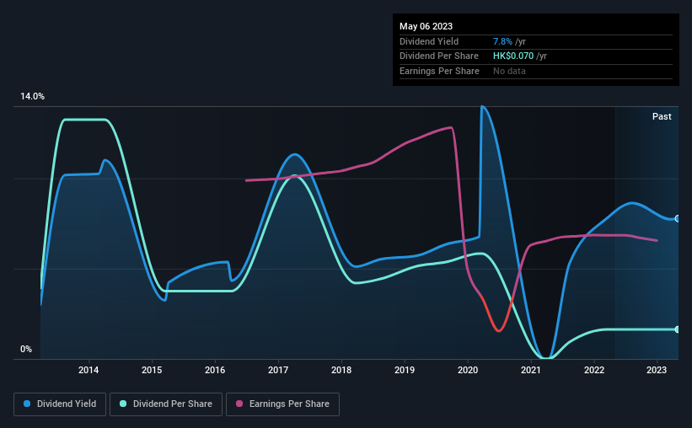The image size is (692, 428).
Task: Click the red dip of the earnings line
Action: (x=498, y=330)
